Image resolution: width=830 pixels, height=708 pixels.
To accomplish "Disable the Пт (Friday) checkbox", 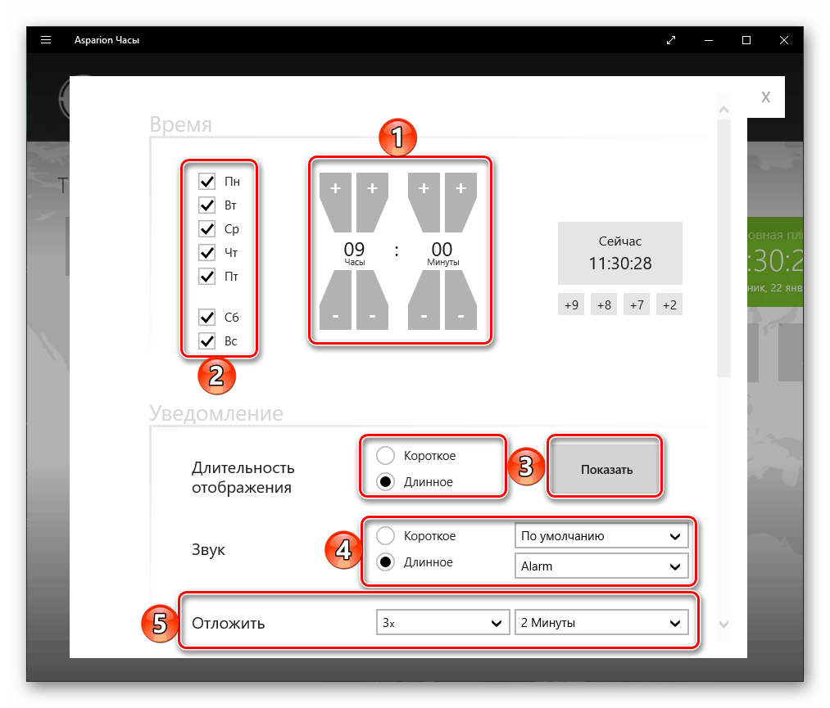I will click(x=207, y=276).
